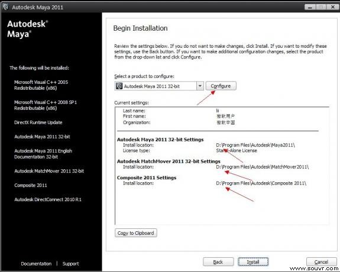The width and height of the screenshot is (340, 272).
Task: Click the Maya icon inside the product dropdown
Action: pos(119,86)
